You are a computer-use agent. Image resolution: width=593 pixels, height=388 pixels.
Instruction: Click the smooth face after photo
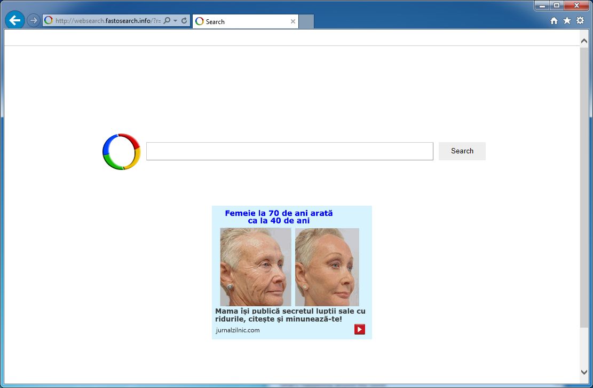tap(327, 267)
